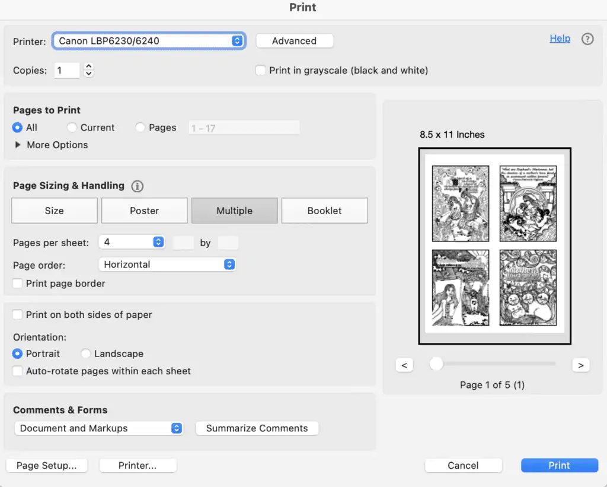Click Summarize Comments button
The width and height of the screenshot is (607, 487).
click(x=257, y=428)
